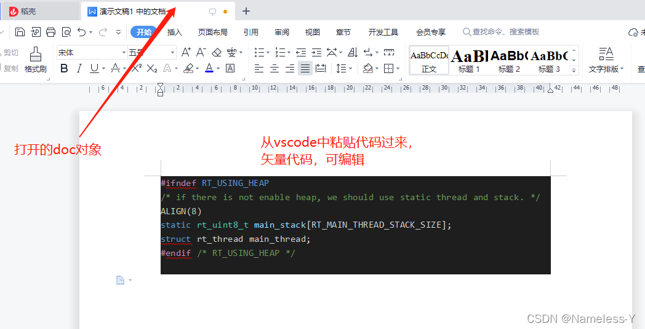Click the Chinese layout icon
Viewport: 645px width, 329px height.
(332, 52)
